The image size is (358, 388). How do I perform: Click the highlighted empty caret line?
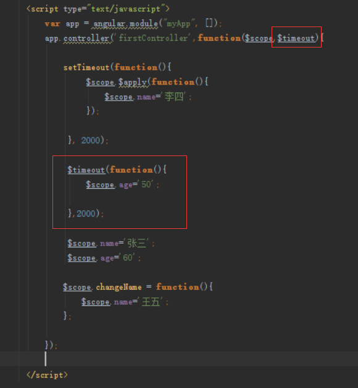click(x=179, y=359)
